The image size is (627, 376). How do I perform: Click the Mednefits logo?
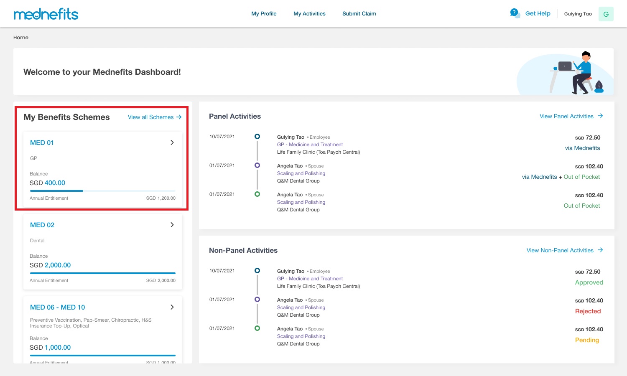point(46,13)
